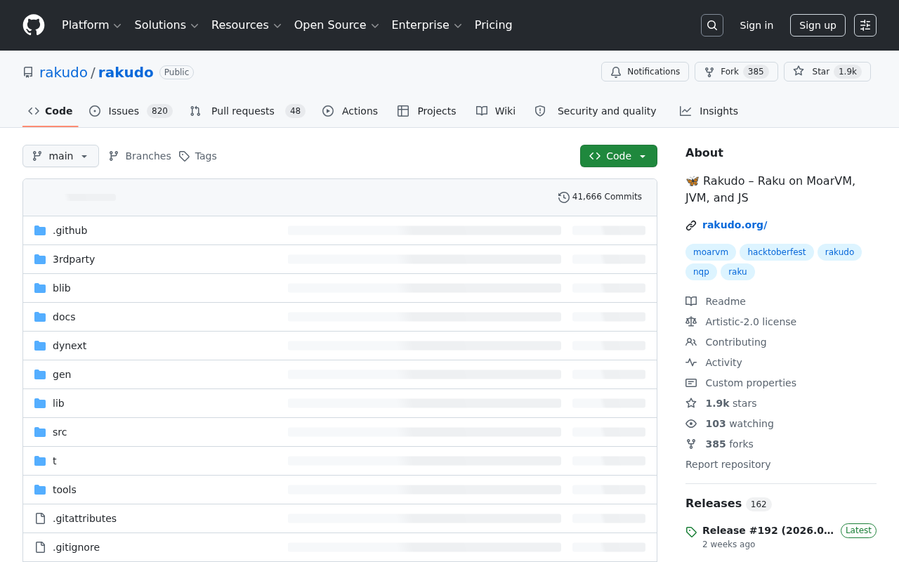This screenshot has height=562, width=899.
Task: Select the nqp topic tag
Action: click(x=701, y=272)
